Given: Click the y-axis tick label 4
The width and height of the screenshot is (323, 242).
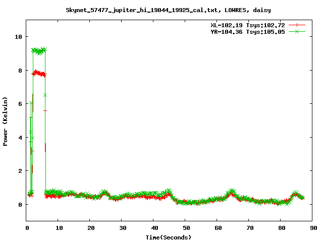Looking at the screenshot, I should pos(20,138).
